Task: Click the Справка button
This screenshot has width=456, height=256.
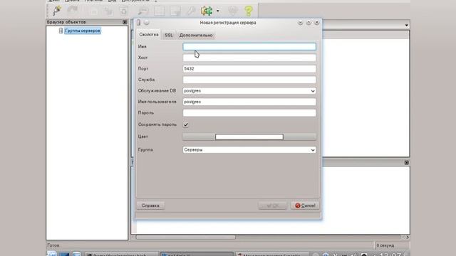Action: [x=150, y=206]
